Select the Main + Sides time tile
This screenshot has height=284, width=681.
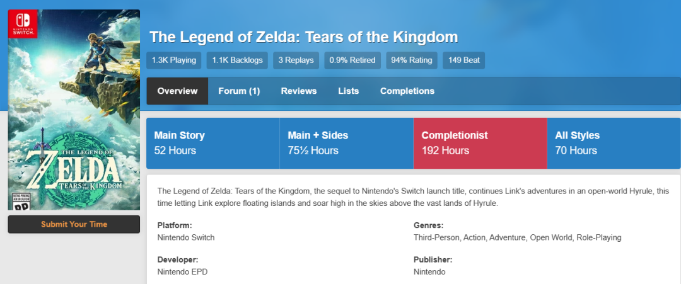coord(346,143)
